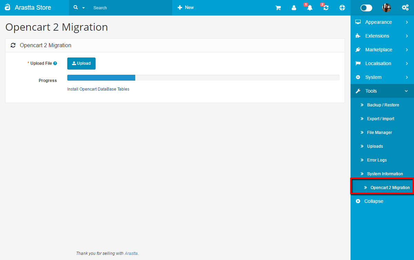Viewport: 414px width, 260px height.
Task: Select File Manager from the sidebar
Action: [379, 132]
